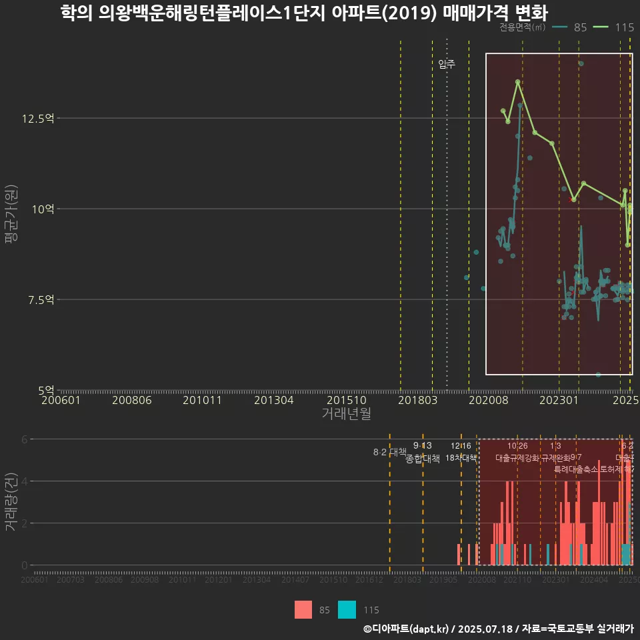Click the isolated teal point above 12.5억 near 2023

pos(581,63)
